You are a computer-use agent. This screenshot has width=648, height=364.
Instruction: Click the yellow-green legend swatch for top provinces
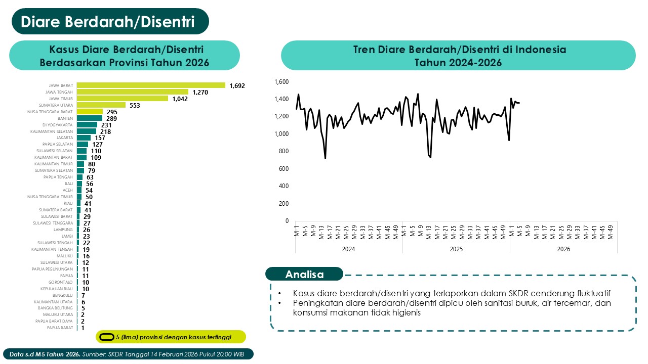coord(106,337)
